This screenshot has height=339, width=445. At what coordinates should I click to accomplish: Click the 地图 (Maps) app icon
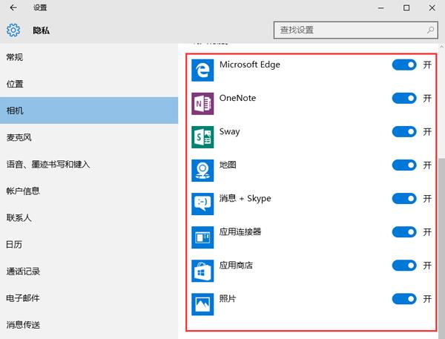(x=202, y=169)
